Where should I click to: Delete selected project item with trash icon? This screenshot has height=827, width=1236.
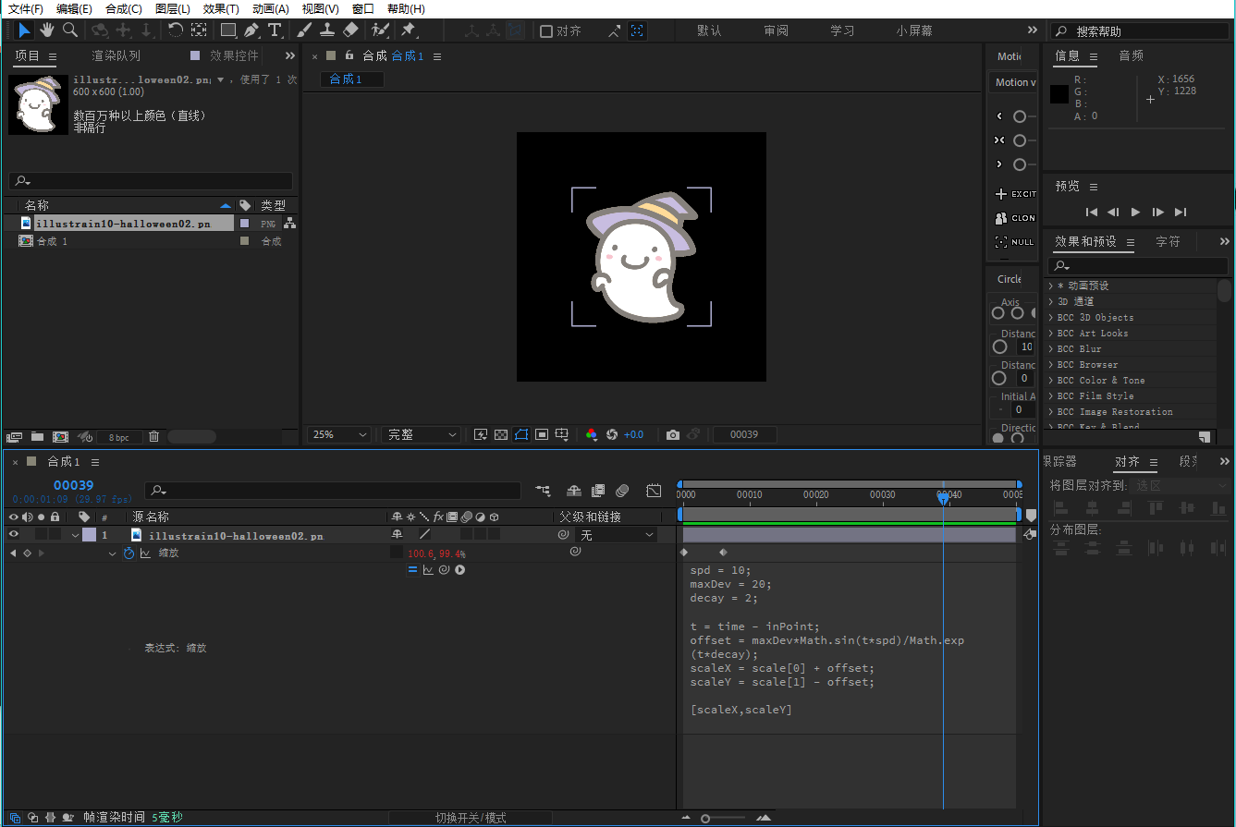click(x=154, y=436)
